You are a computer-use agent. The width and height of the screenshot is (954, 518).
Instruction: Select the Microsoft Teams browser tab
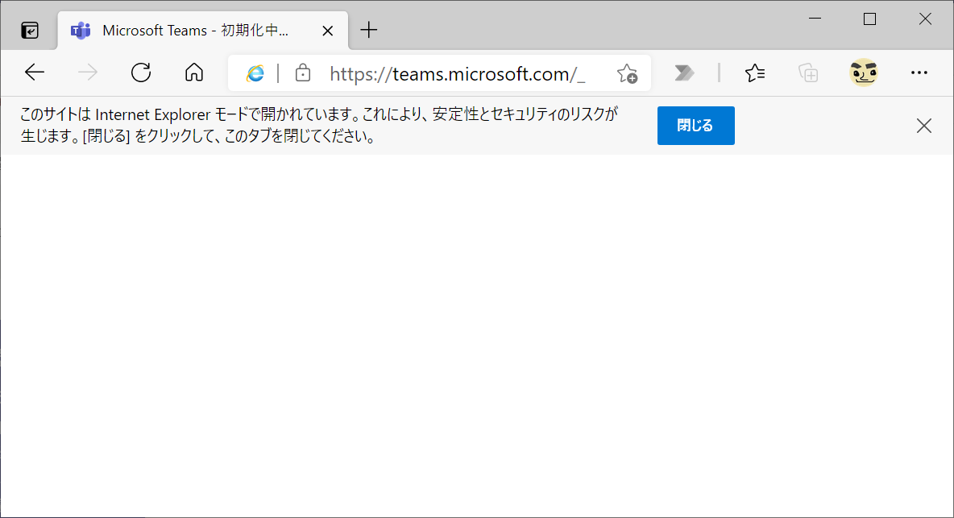[x=202, y=31]
